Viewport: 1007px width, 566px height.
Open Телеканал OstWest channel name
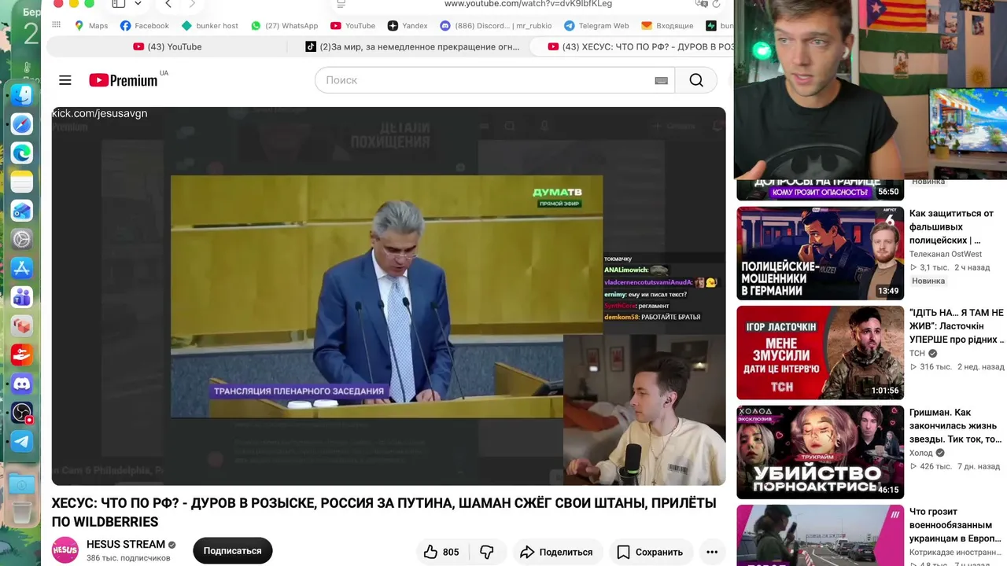946,254
